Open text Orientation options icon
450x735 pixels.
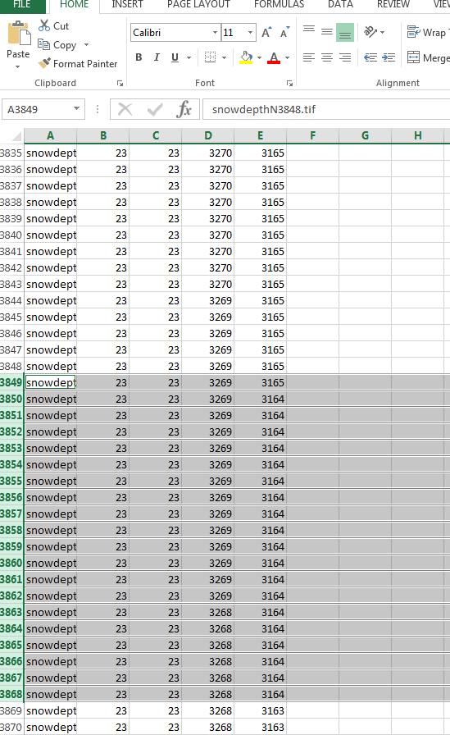coord(370,32)
